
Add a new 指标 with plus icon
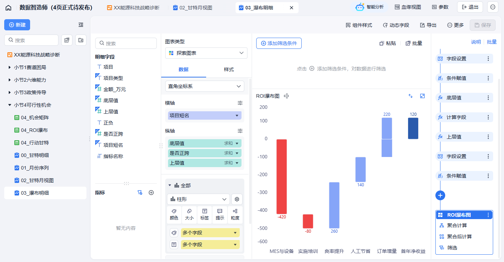(x=151, y=193)
